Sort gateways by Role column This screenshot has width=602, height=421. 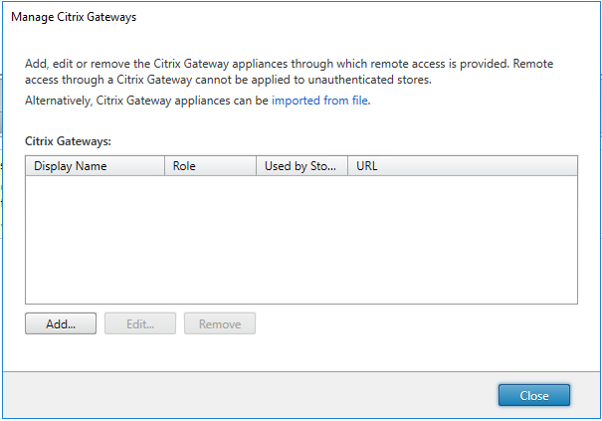point(209,166)
